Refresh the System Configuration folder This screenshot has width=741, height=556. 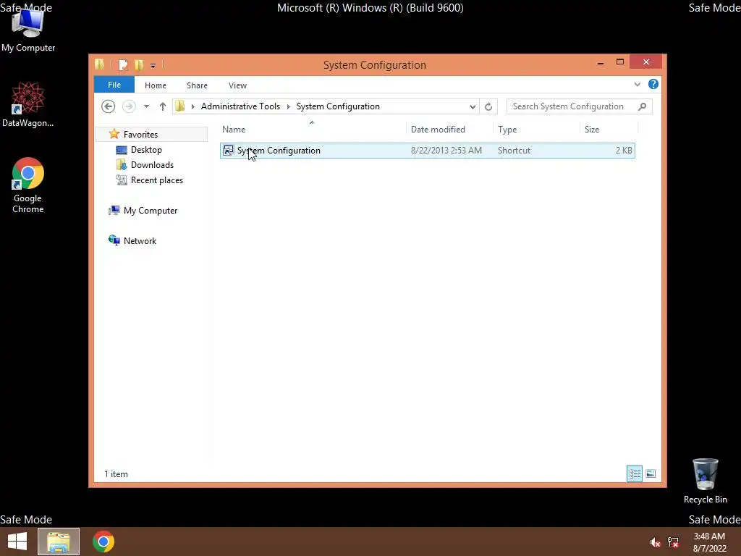[488, 107]
